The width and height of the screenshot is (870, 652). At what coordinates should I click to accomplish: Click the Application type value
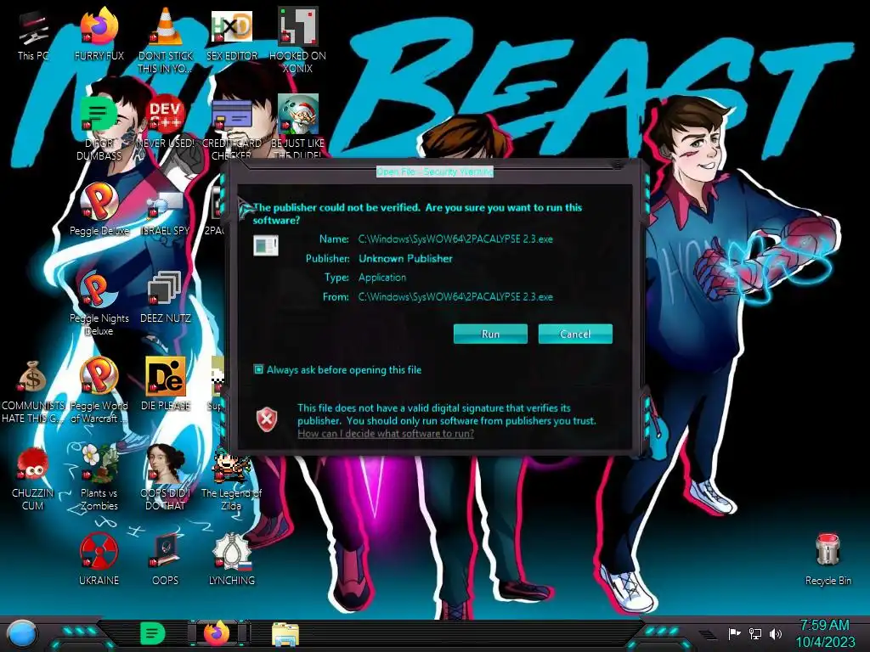pyautogui.click(x=382, y=278)
